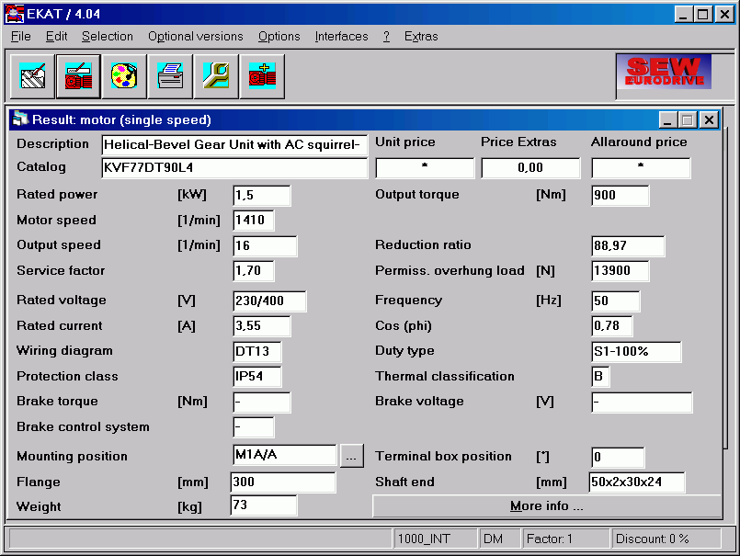Minimize the EKAT main window
Image resolution: width=740 pixels, height=556 pixels.
pos(683,14)
